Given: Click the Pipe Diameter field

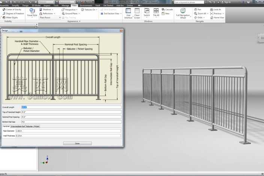Looking at the screenshot, I should 68,131.
